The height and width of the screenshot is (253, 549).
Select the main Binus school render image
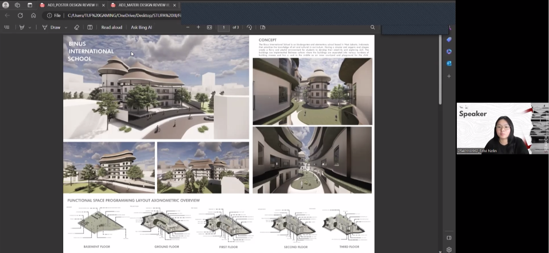point(156,87)
